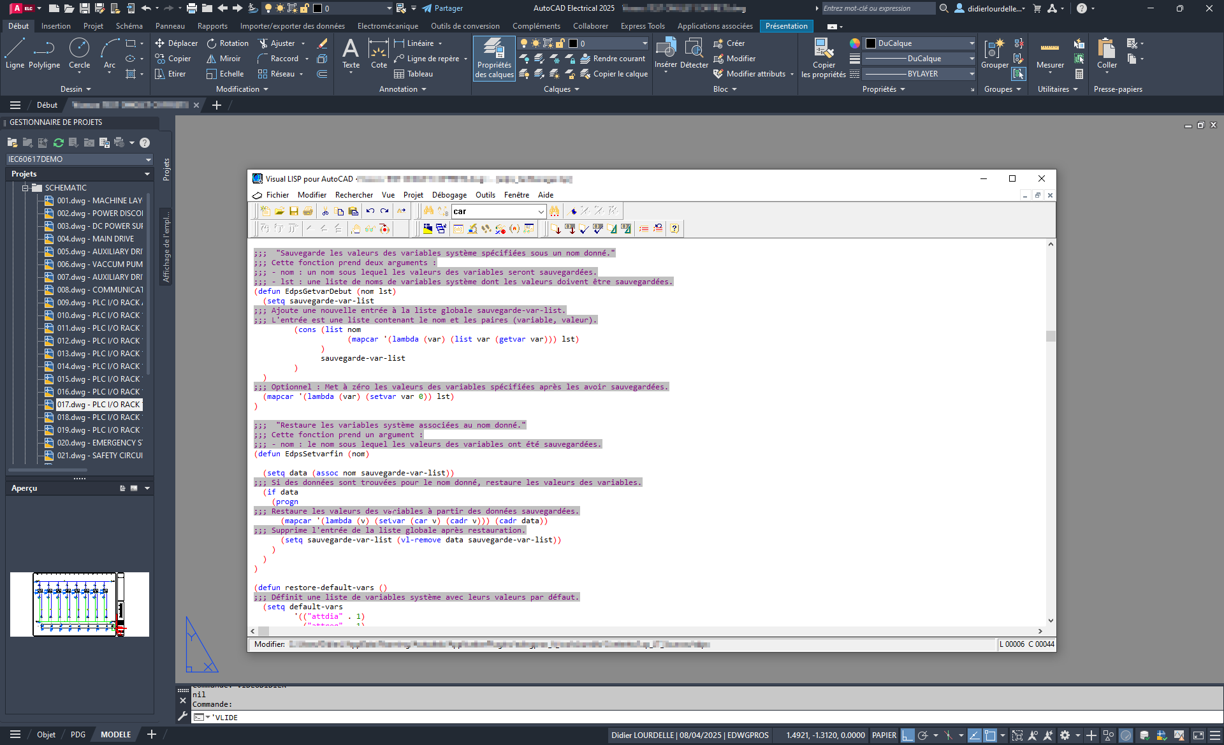
Task: Collapse the SCHEMATIC folder node
Action: pyautogui.click(x=25, y=188)
